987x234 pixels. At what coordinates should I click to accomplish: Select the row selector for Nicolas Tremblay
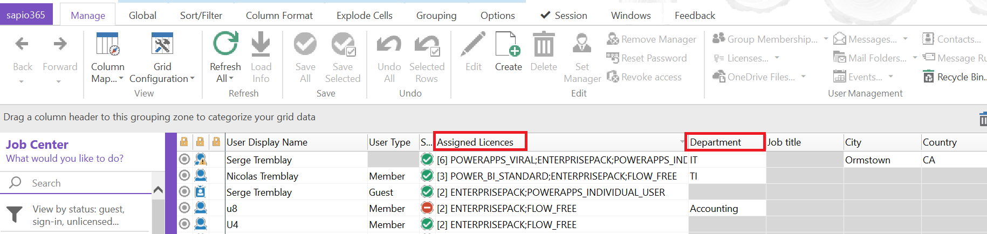coord(184,176)
